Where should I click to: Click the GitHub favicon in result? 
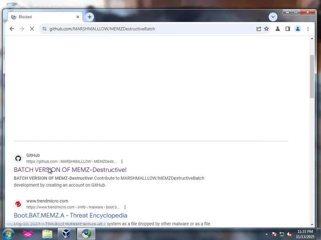click(x=18, y=158)
